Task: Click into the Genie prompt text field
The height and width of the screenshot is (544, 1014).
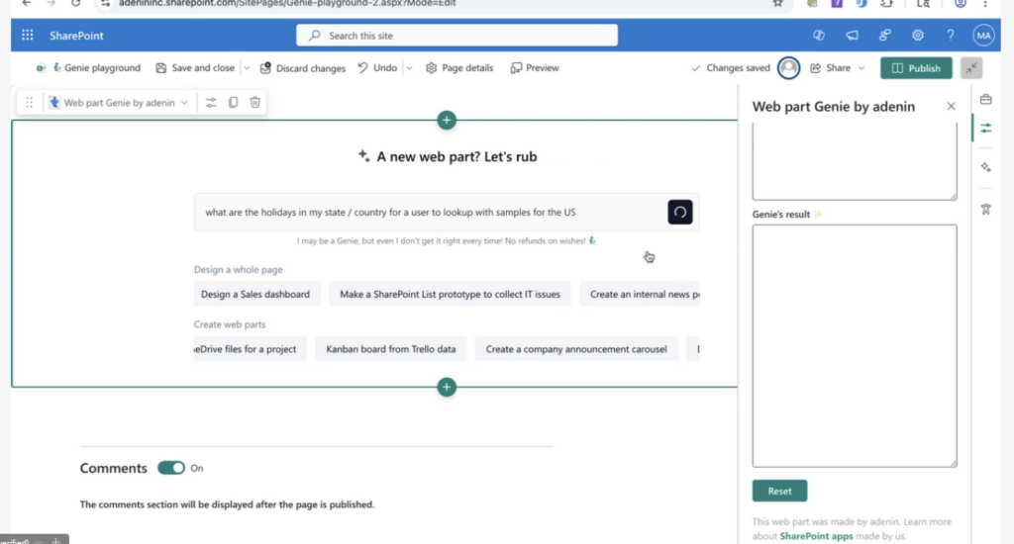Action: (430, 212)
